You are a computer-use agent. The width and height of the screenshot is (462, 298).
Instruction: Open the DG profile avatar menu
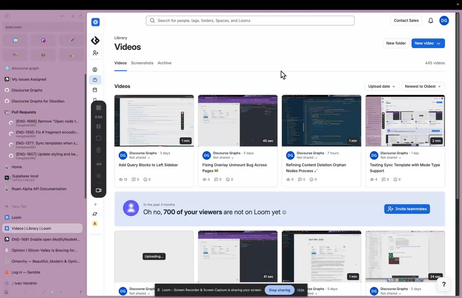(x=444, y=21)
